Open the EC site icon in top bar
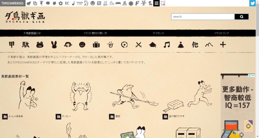 [x=67, y=3]
